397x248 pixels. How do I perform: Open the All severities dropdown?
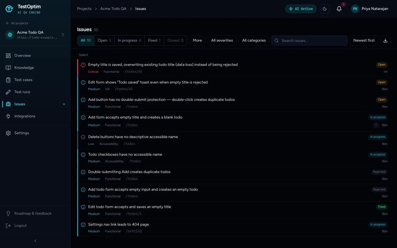click(x=222, y=41)
